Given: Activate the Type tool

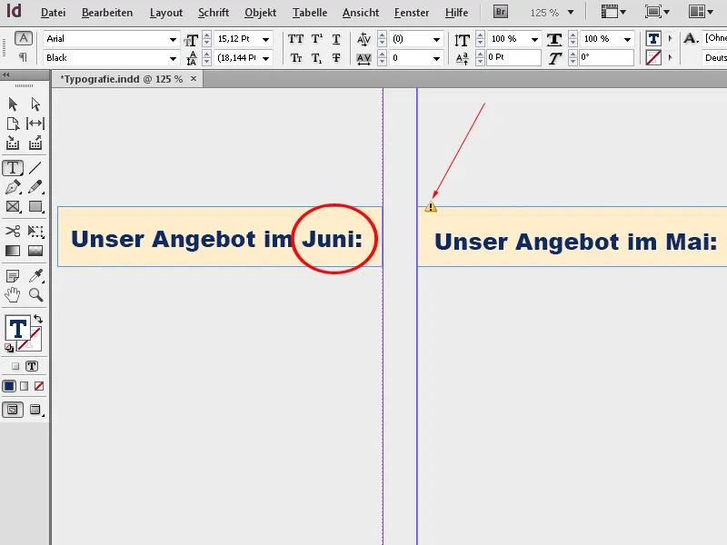Looking at the screenshot, I should [x=13, y=168].
